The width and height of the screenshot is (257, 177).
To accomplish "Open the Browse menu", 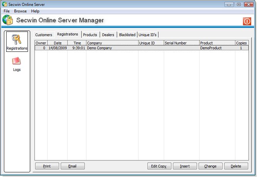I will pyautogui.click(x=20, y=11).
